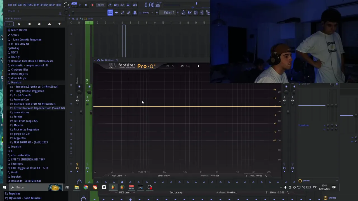Open the Scores browser entry
358x201 pixels.
coord(15,35)
